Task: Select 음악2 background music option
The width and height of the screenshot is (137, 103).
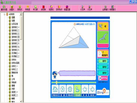Action: [x=103, y=67]
